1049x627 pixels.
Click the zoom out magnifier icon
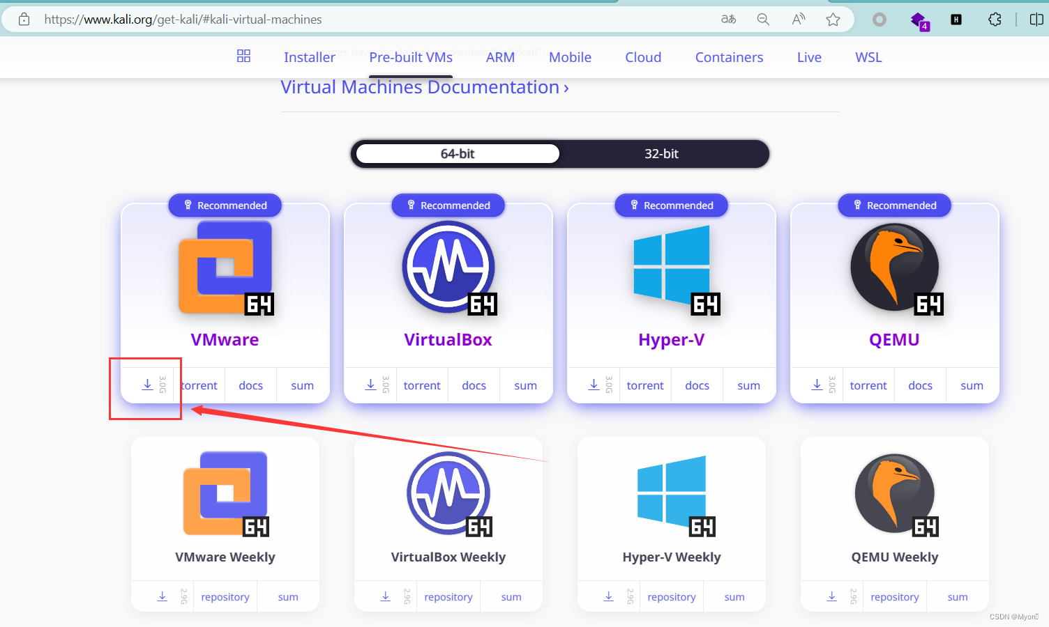(x=763, y=20)
